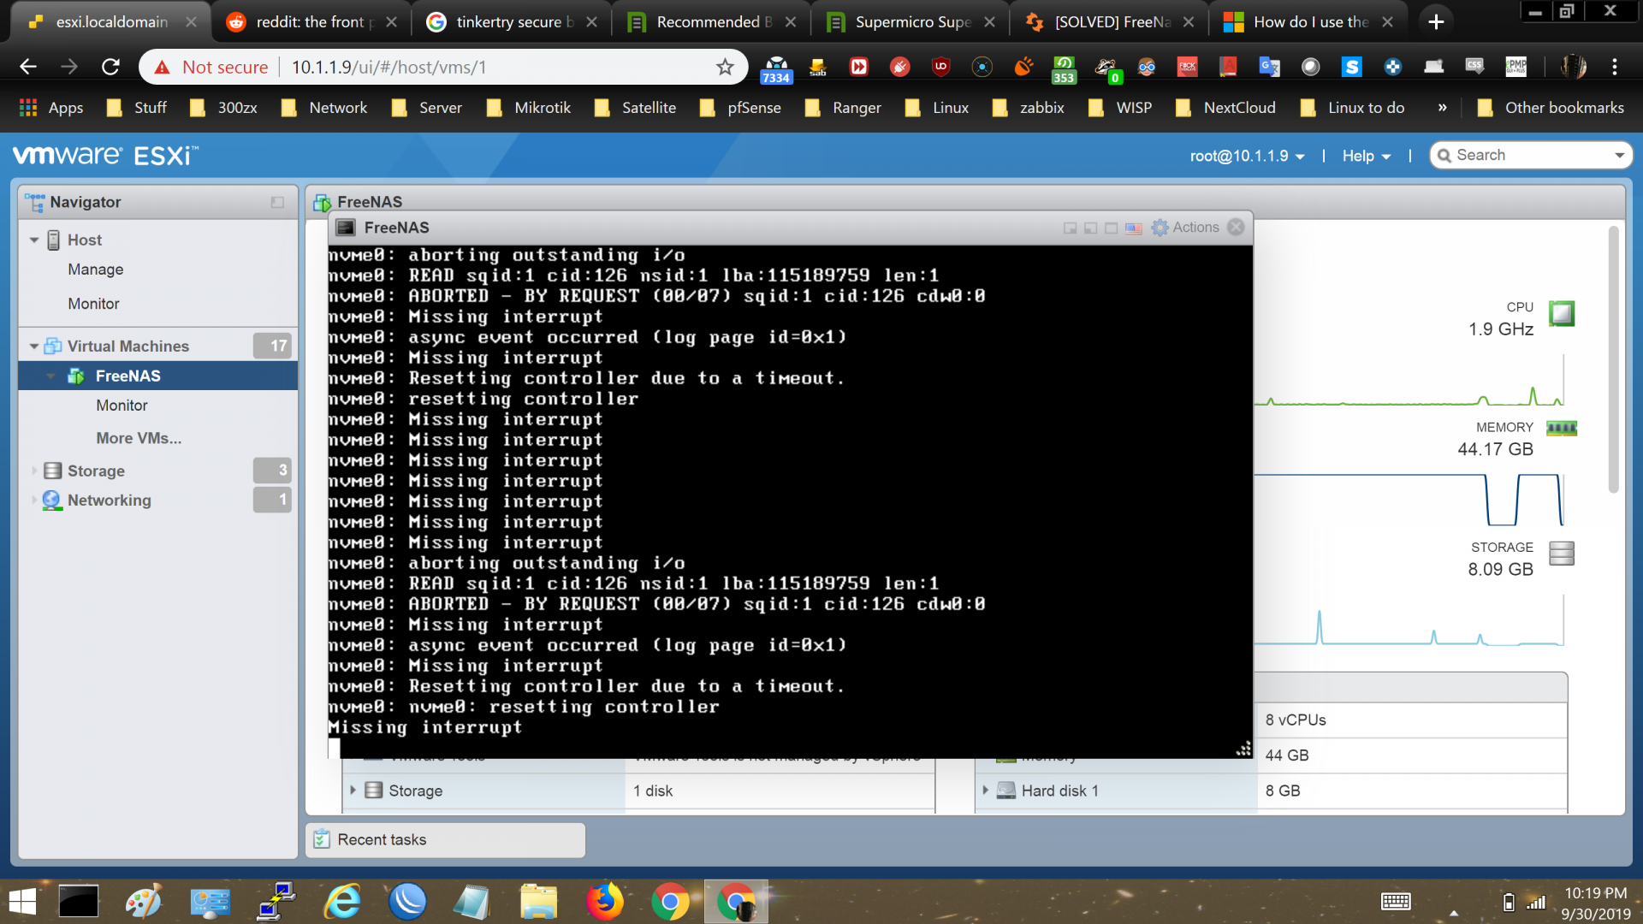Expand the Hard disk 1 hardware row
The image size is (1643, 924).
click(x=986, y=791)
